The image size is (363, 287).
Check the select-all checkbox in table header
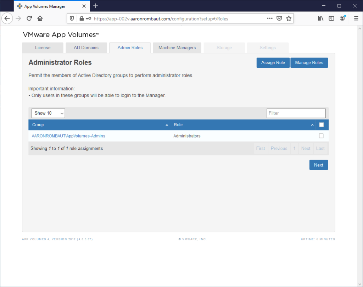(322, 125)
